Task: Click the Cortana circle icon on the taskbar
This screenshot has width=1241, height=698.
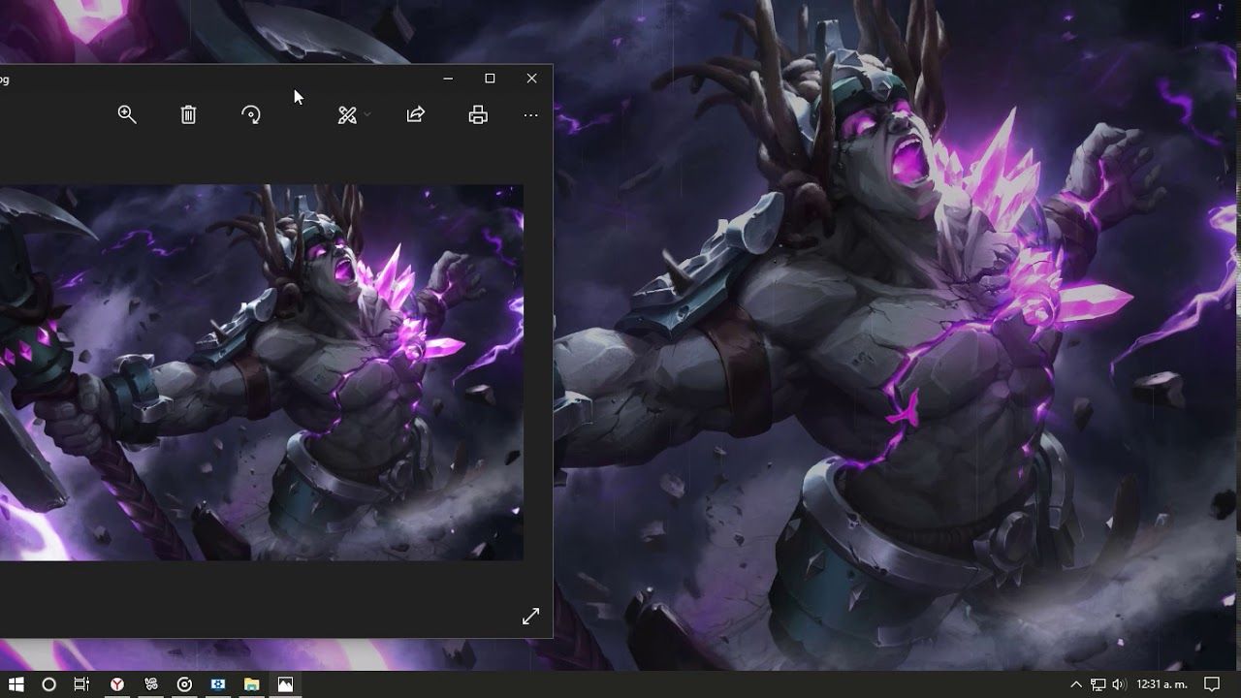Action: [x=48, y=684]
